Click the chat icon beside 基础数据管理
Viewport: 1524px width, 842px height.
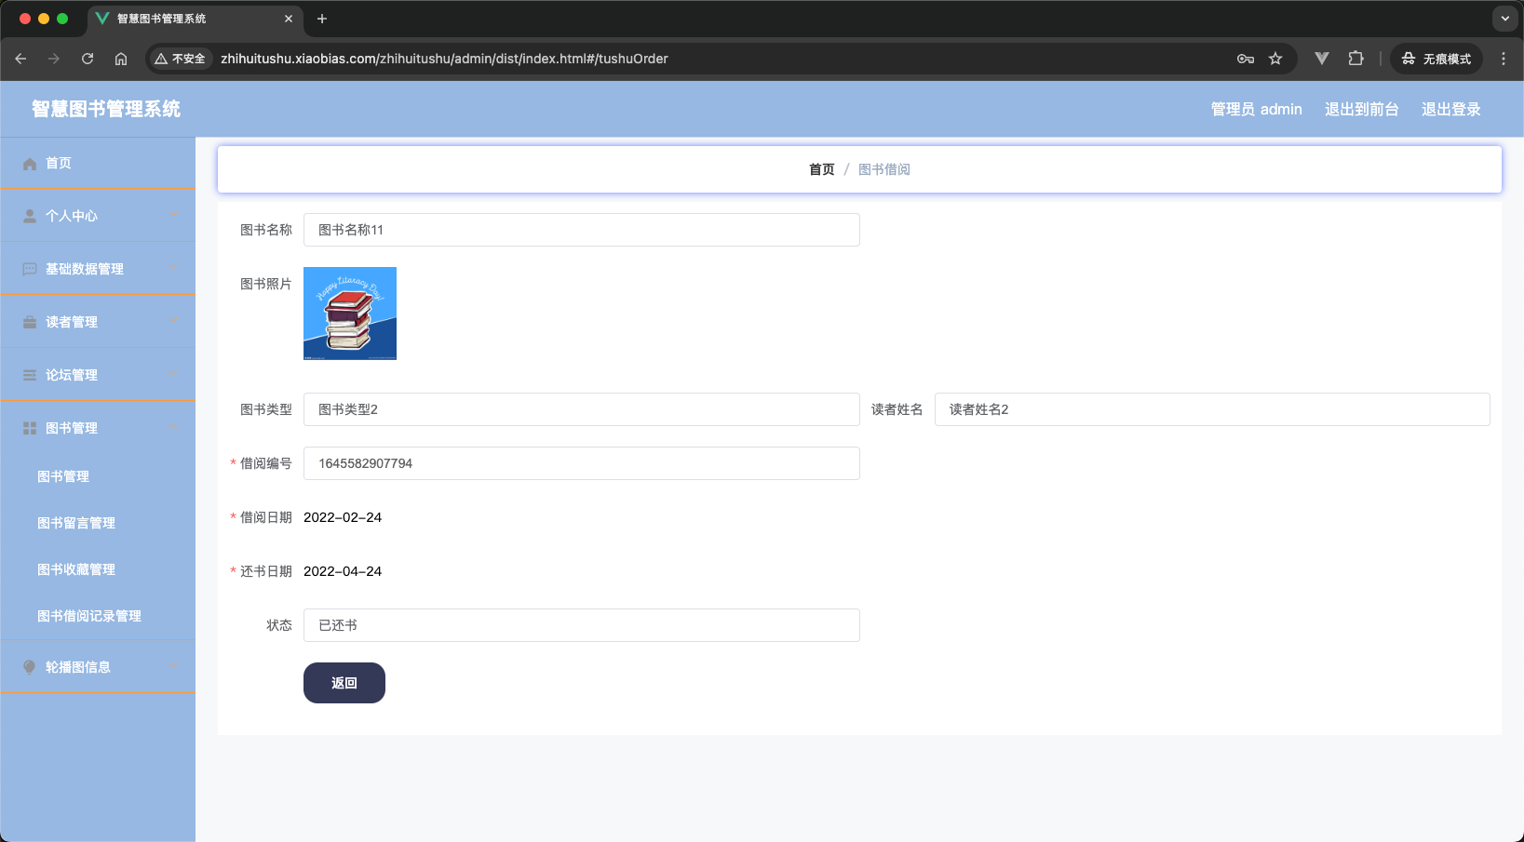point(30,269)
